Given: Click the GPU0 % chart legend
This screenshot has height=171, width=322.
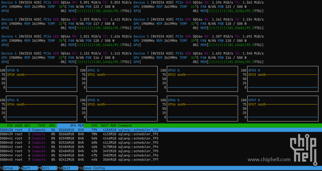Looking at the screenshot, I should click(x=13, y=70).
